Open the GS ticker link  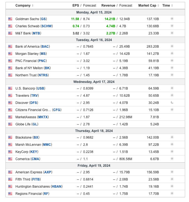(43, 19)
